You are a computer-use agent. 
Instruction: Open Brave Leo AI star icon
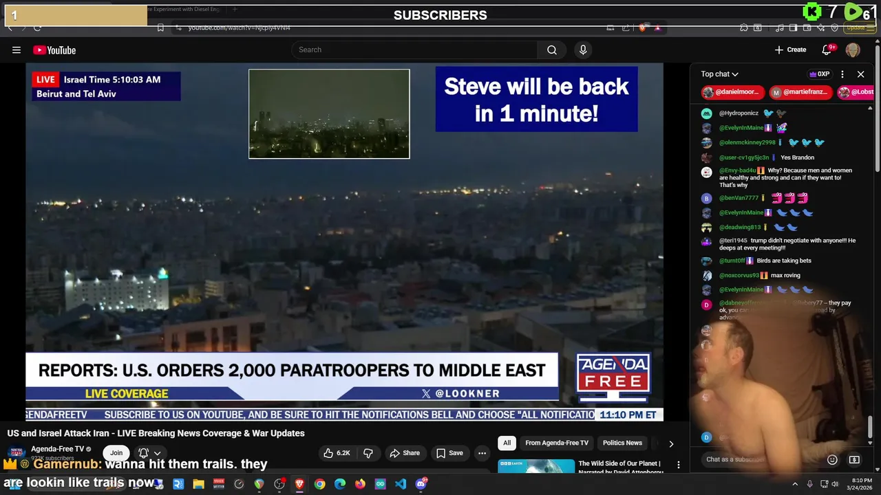[x=820, y=27]
